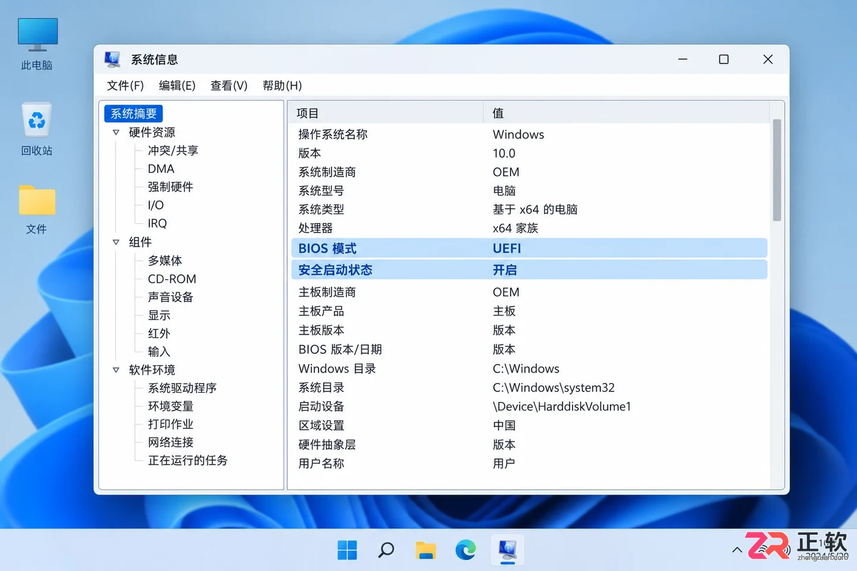Image resolution: width=857 pixels, height=571 pixels.
Task: Select 环境变量 tree item
Action: tap(171, 406)
